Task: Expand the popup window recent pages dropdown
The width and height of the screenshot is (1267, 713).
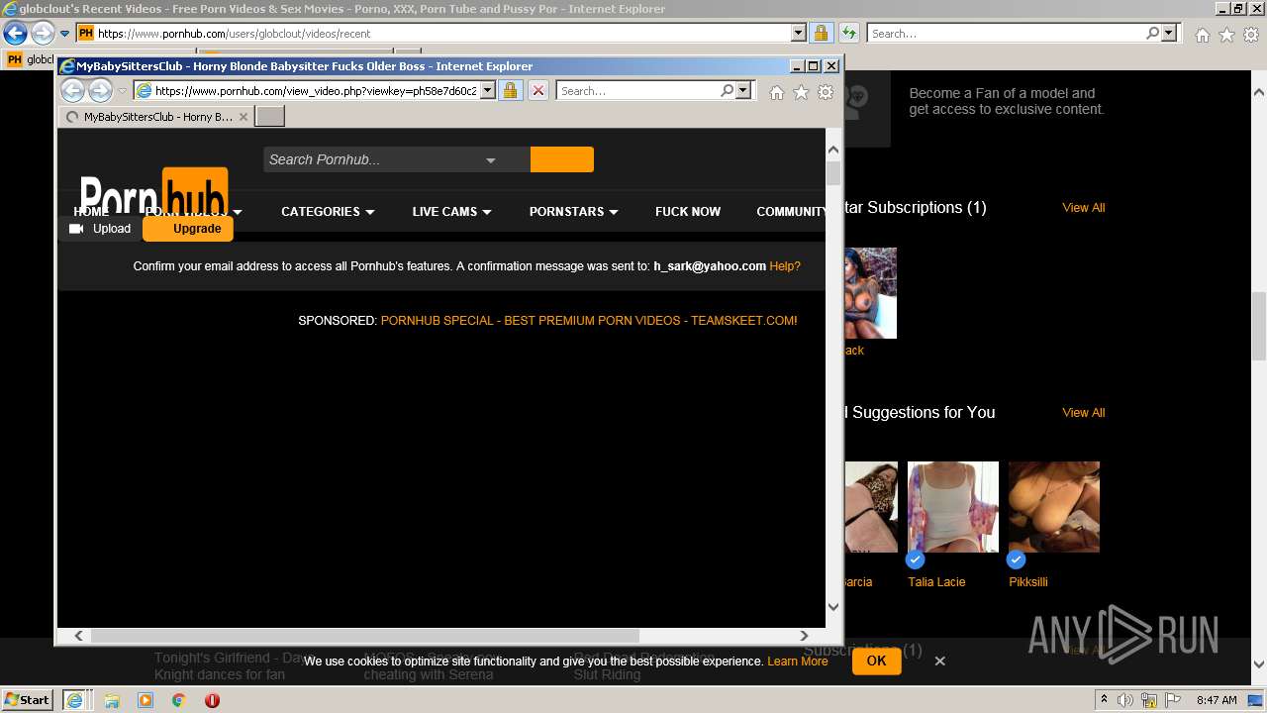Action: (x=123, y=91)
